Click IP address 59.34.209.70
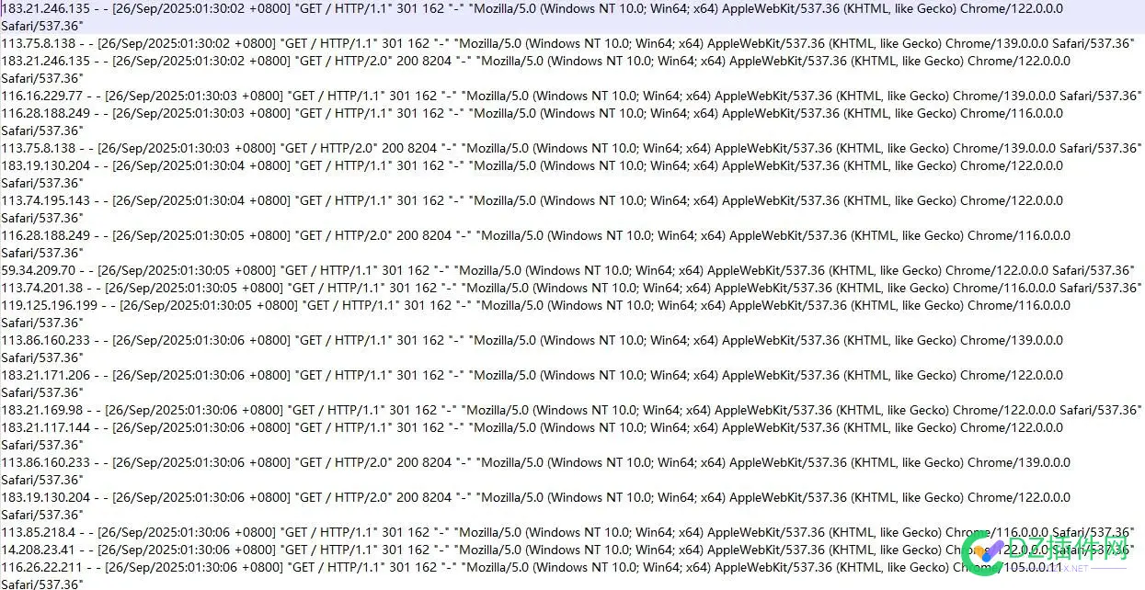The image size is (1145, 590). tap(39, 270)
